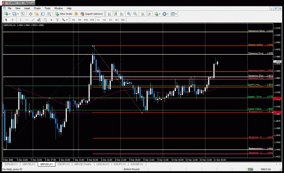
Task: Click the New Order button
Action: point(64,14)
